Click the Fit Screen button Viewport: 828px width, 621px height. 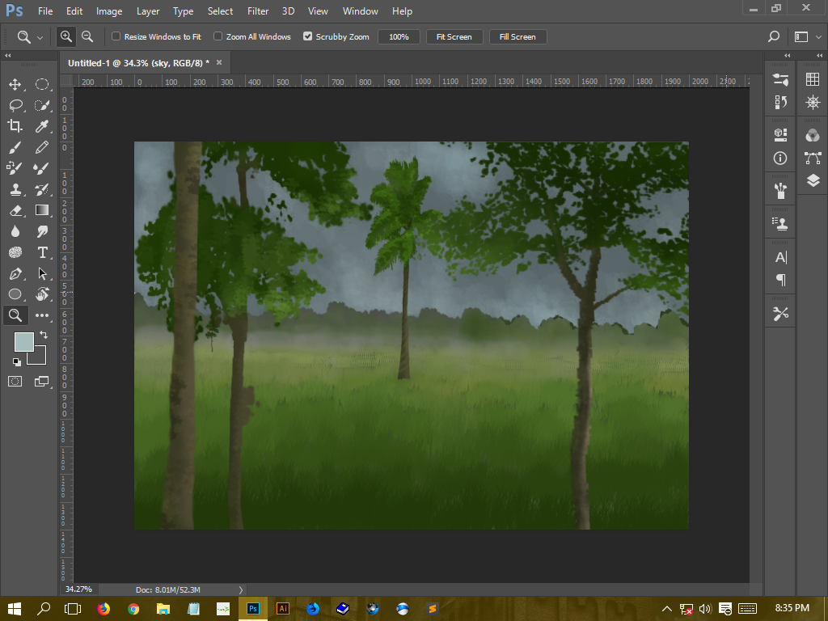[454, 37]
